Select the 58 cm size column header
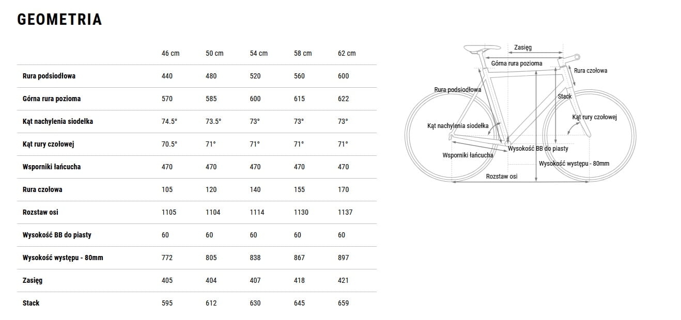The height and width of the screenshot is (320, 681). tap(303, 53)
